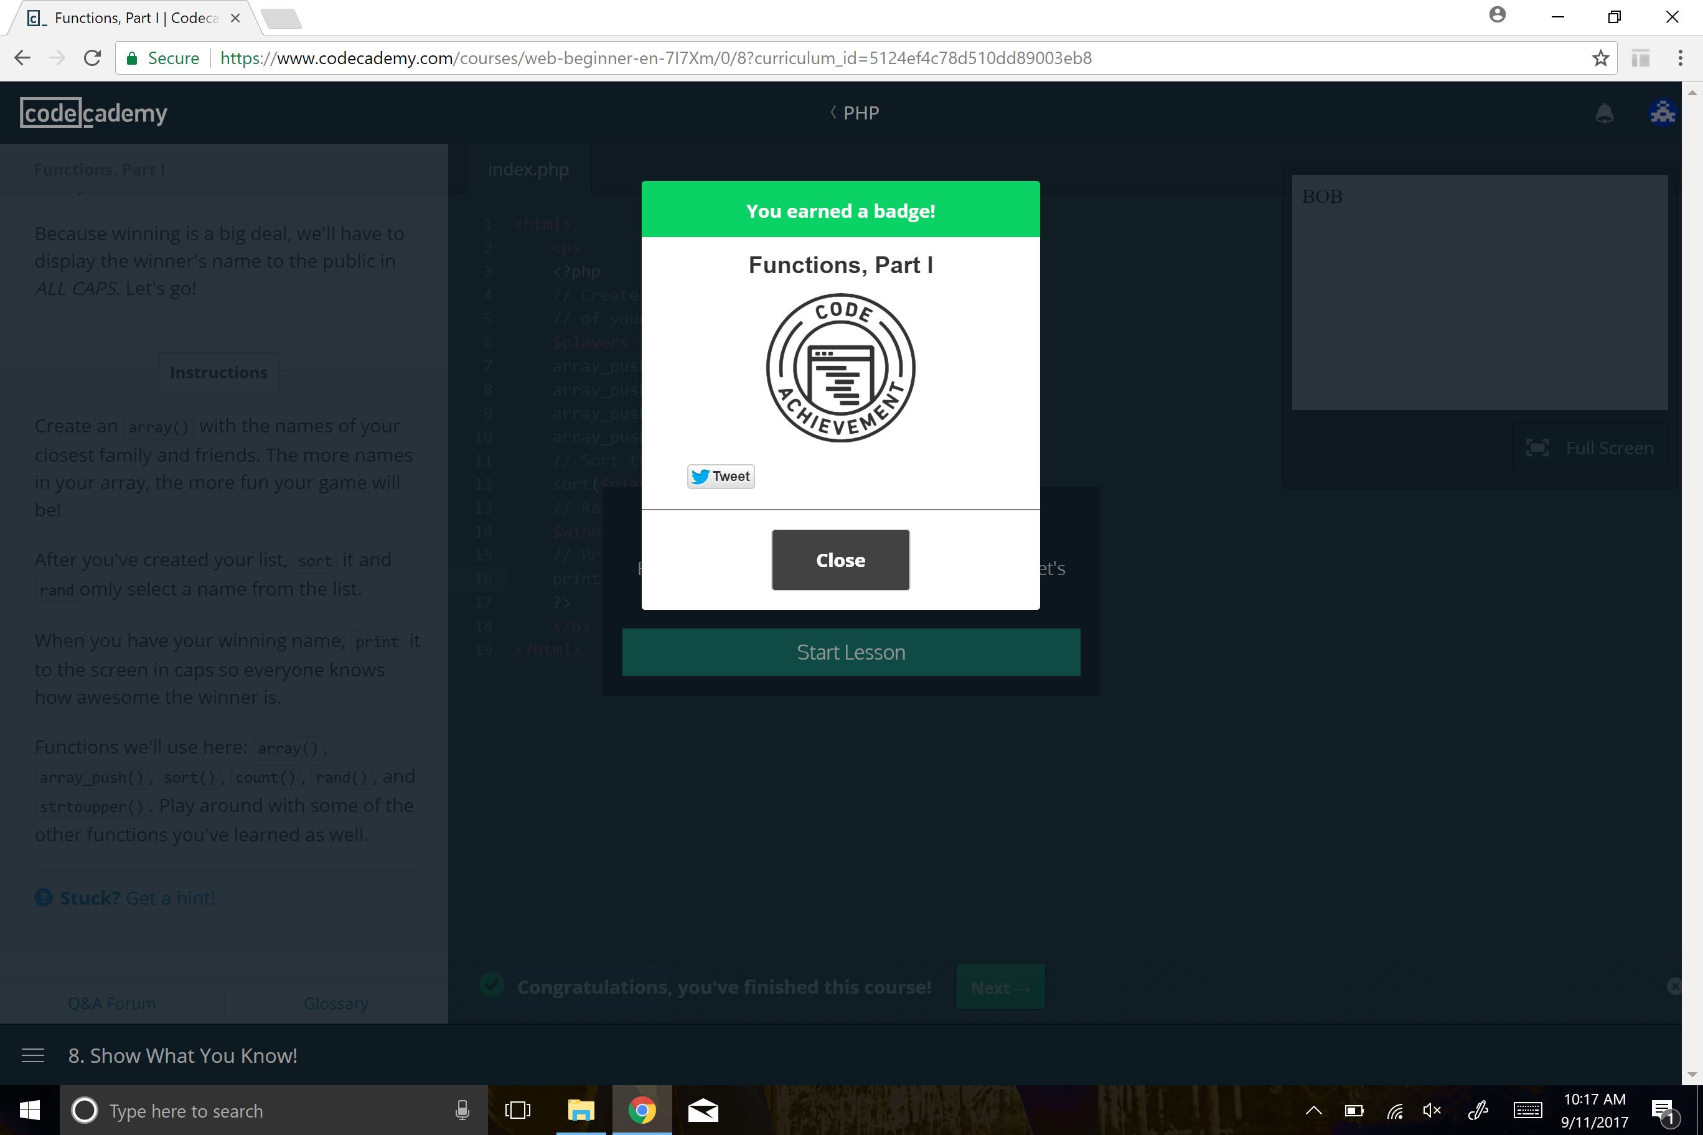Activate Cortana microphone in the search box
The height and width of the screenshot is (1135, 1703).
[x=462, y=1110]
